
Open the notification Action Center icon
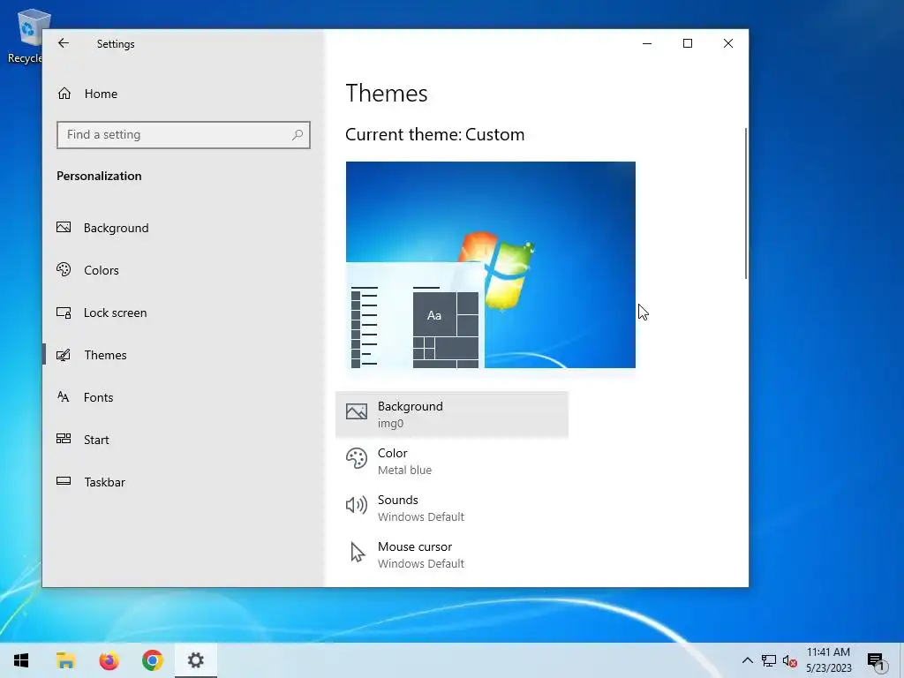[x=876, y=662]
